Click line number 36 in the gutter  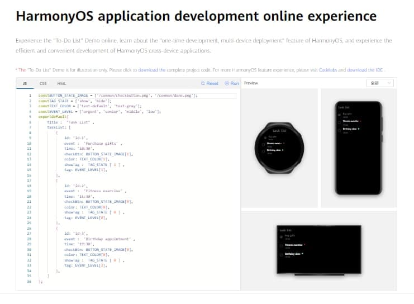(x=29, y=282)
